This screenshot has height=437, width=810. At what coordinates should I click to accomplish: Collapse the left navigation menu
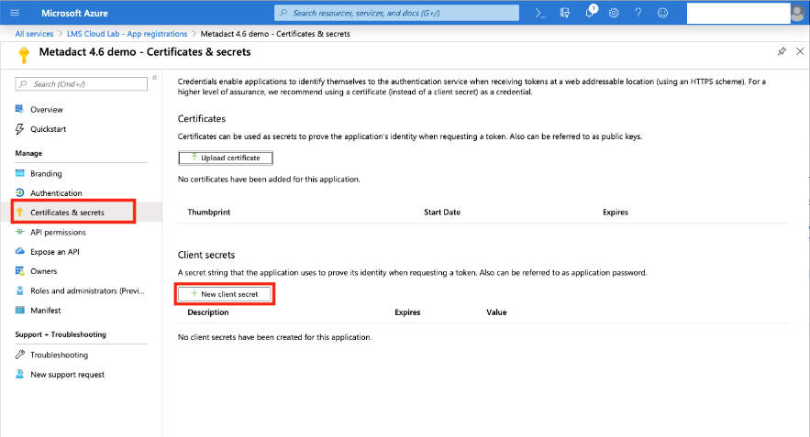pyautogui.click(x=154, y=77)
